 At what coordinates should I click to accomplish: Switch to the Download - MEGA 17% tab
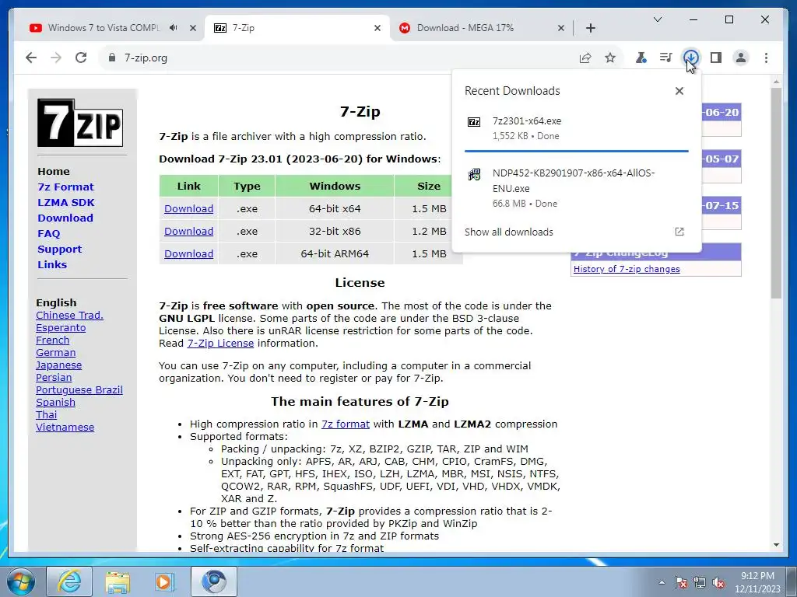point(465,28)
